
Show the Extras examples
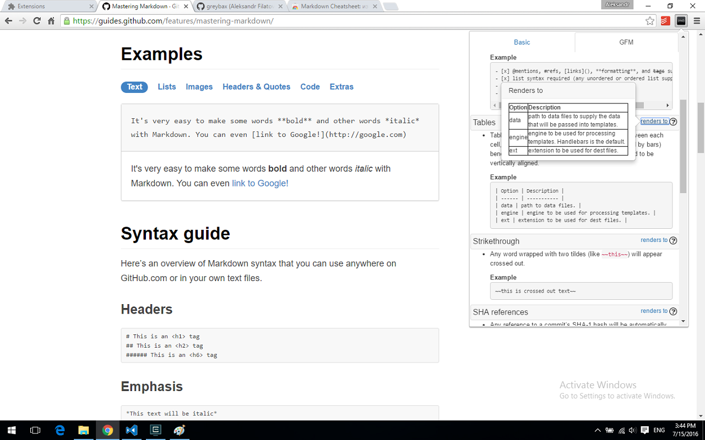(341, 87)
